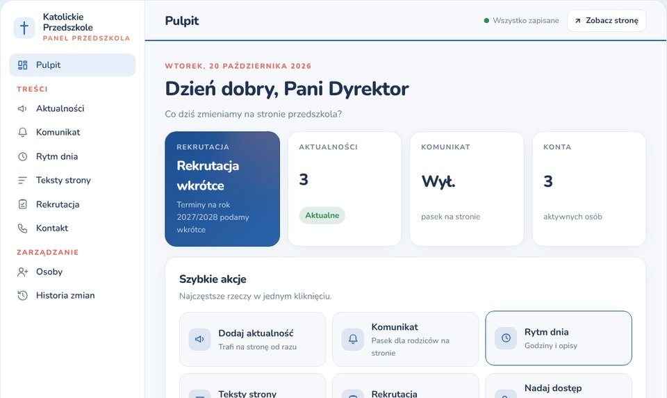Click Komunikat quick action card

405,340
